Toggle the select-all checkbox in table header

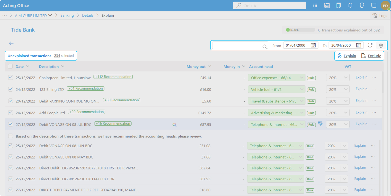[10, 66]
